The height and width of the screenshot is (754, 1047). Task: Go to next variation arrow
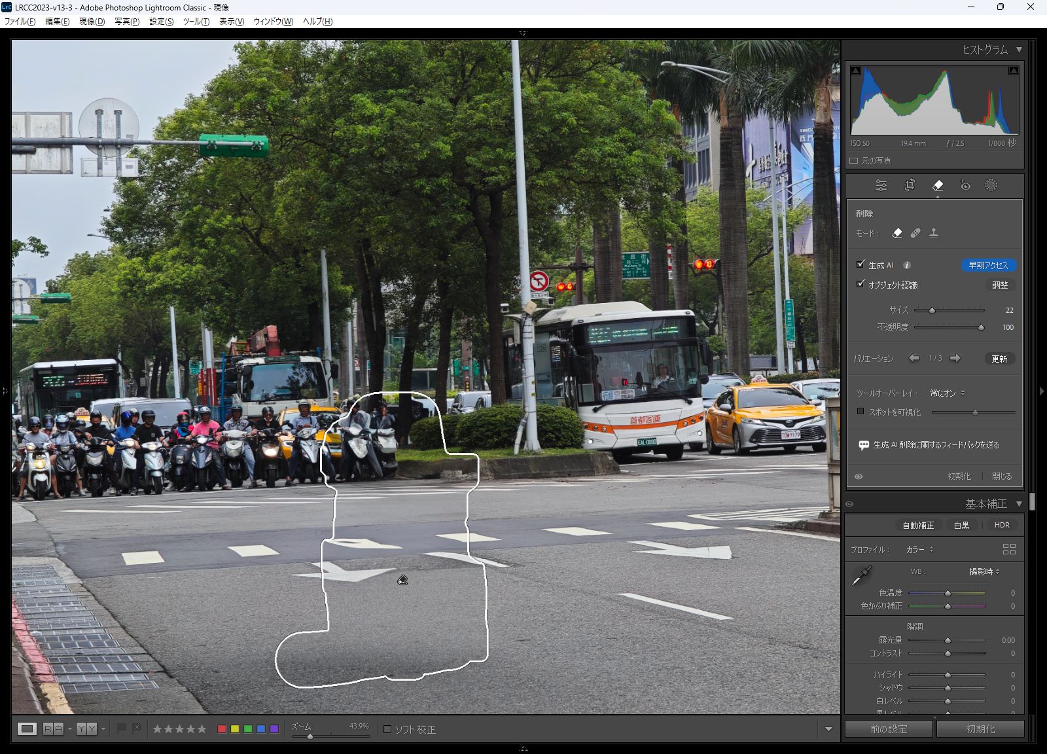click(955, 358)
